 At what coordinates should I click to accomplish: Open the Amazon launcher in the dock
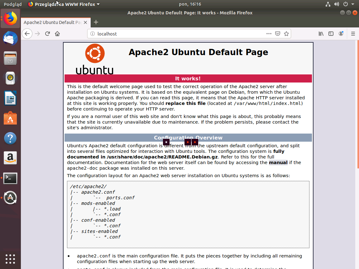click(10, 158)
